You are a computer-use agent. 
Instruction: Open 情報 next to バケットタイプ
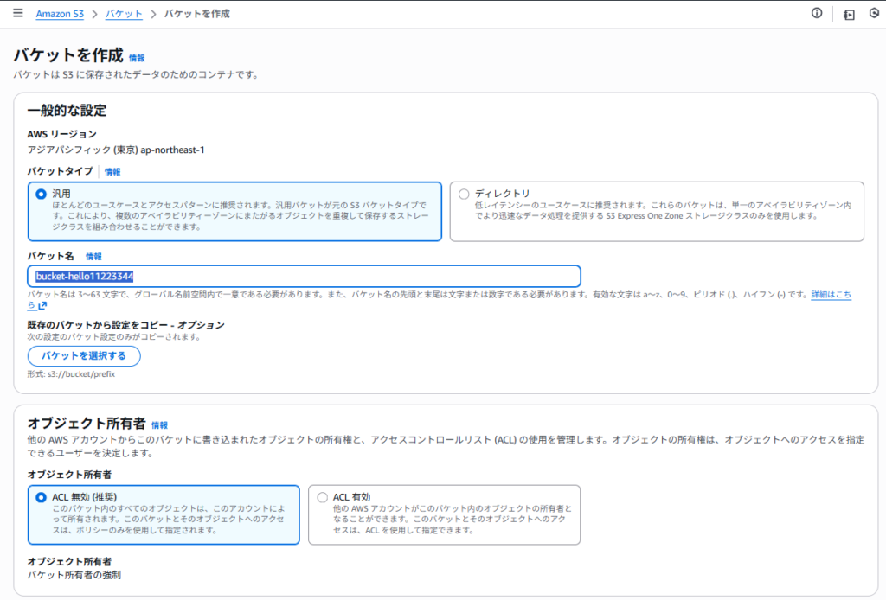pyautogui.click(x=112, y=172)
